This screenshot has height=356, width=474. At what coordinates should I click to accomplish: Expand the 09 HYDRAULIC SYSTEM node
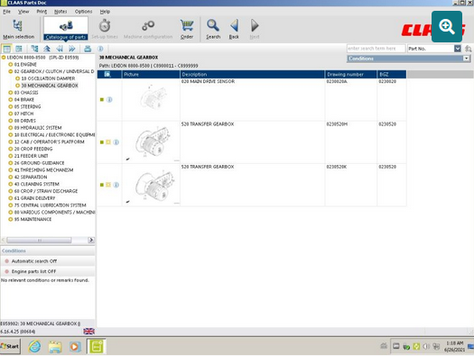11,128
